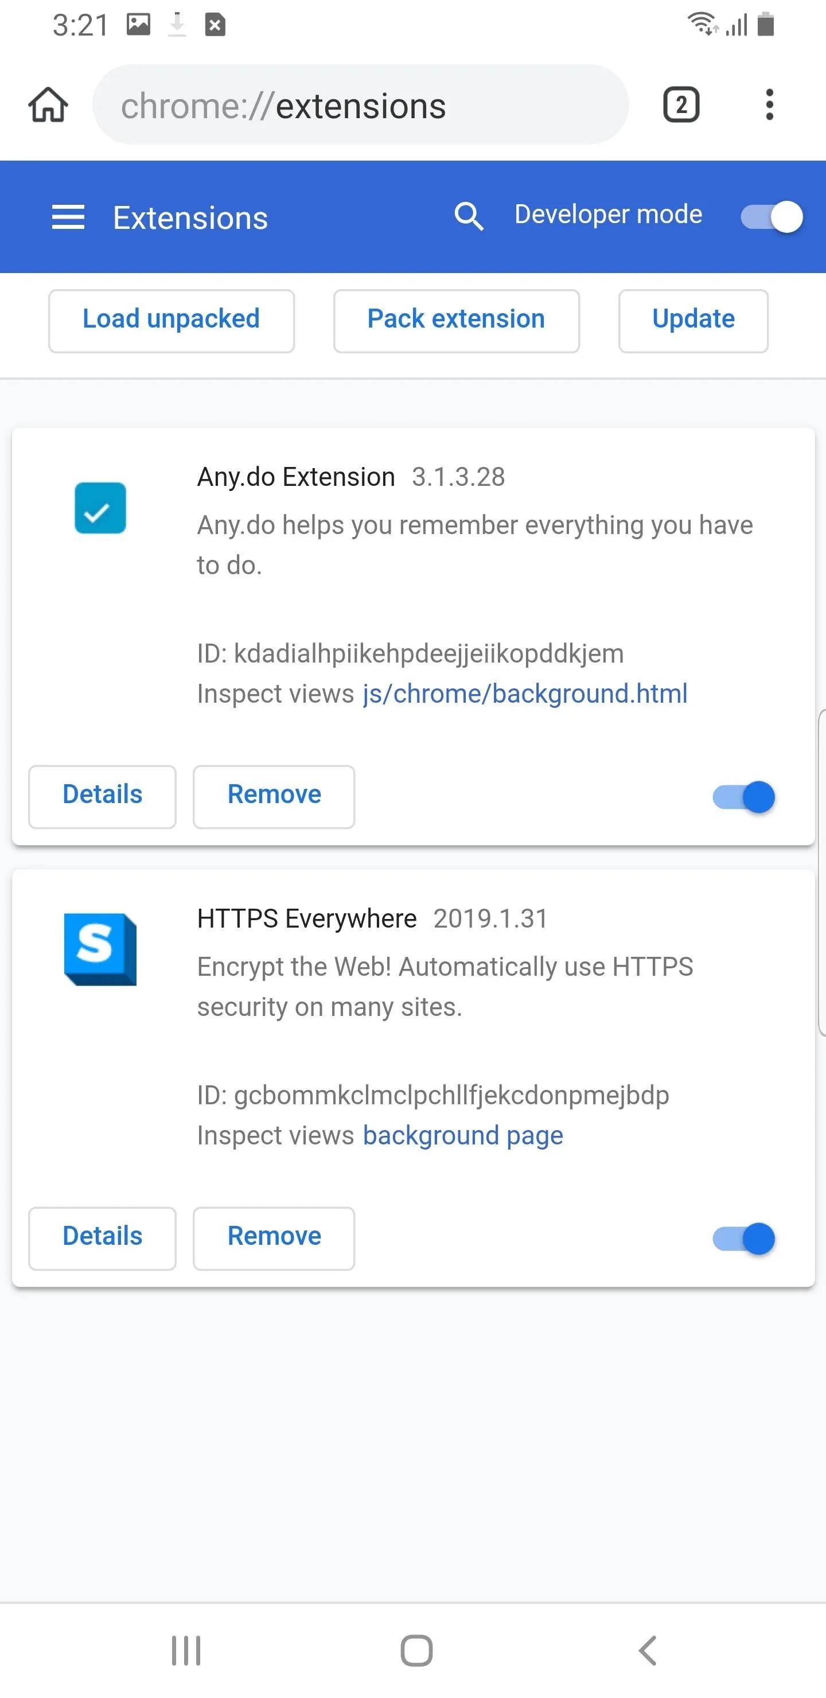826x1698 pixels.
Task: Click the Load unpacked button
Action: (x=172, y=320)
